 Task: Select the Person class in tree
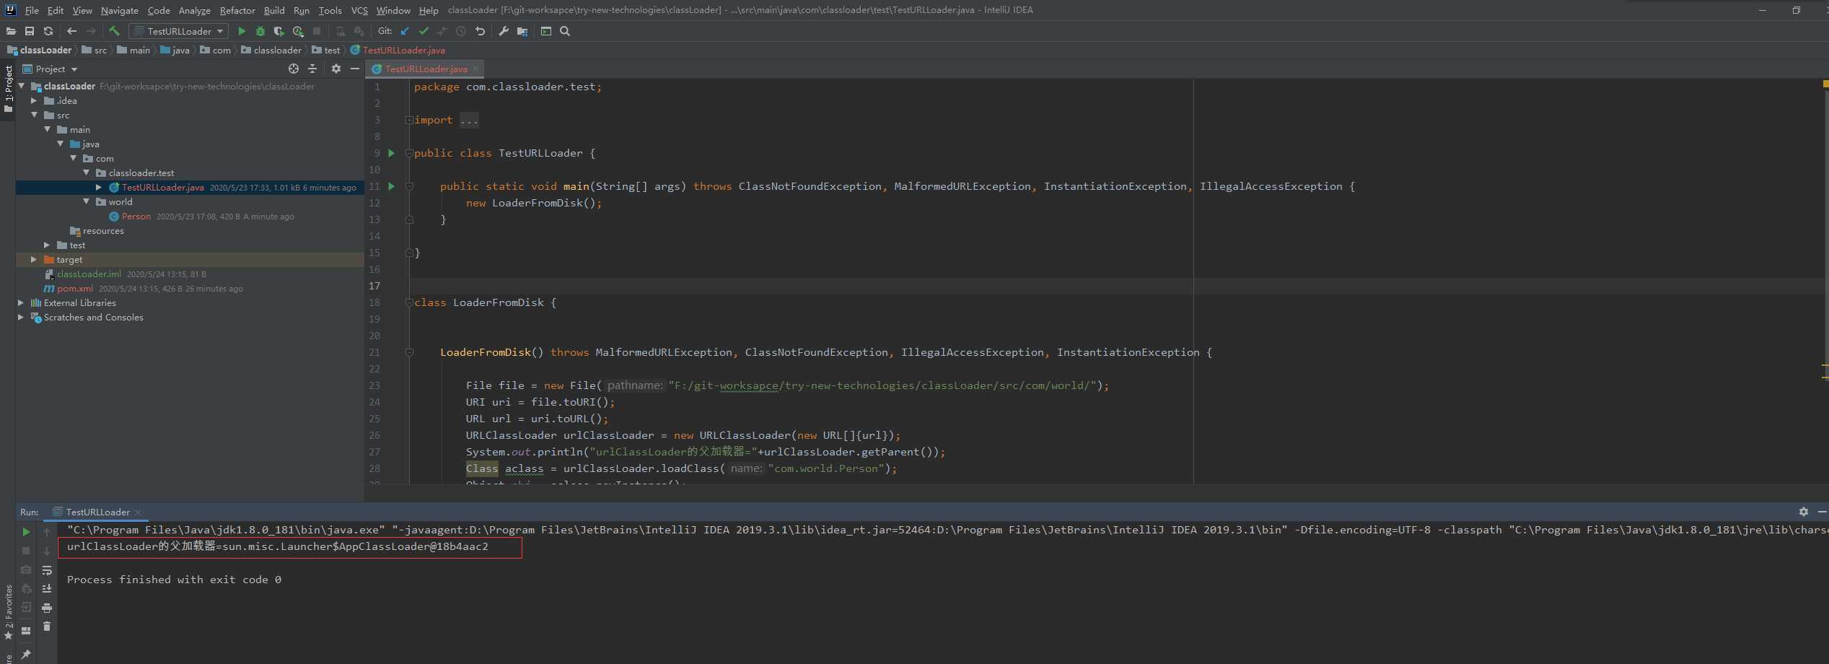[x=136, y=216]
